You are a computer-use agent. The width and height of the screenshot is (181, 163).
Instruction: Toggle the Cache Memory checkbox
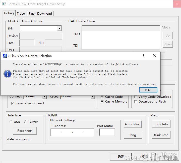point(102,102)
